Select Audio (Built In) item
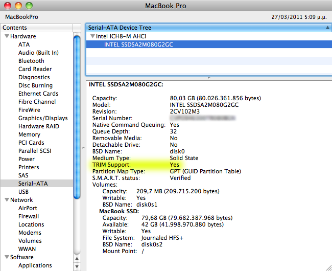The height and width of the screenshot is (271, 332). point(38,53)
